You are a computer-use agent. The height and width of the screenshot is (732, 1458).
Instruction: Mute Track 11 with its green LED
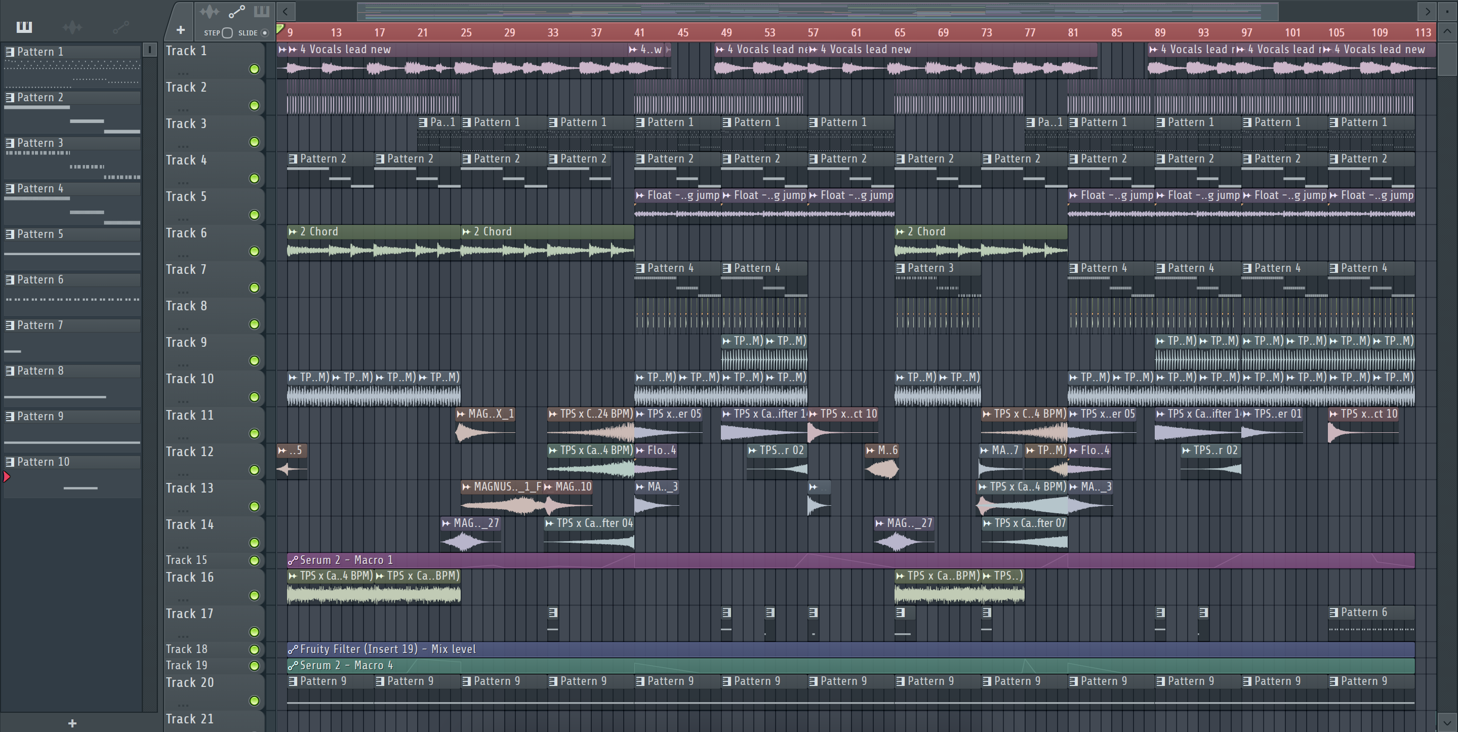click(254, 434)
